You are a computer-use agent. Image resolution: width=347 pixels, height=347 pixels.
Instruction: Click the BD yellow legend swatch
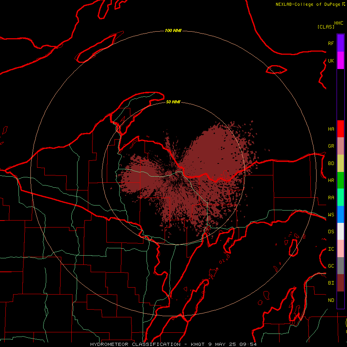click(340, 163)
